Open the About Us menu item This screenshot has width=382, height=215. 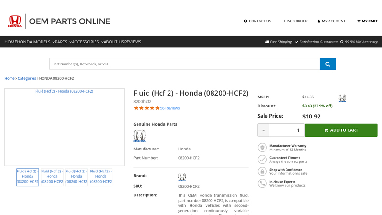(x=114, y=42)
